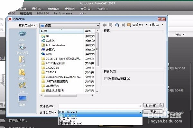Screen dimensions: 193x128
Task: Sort the file list by 类型 column
Action: point(89,31)
